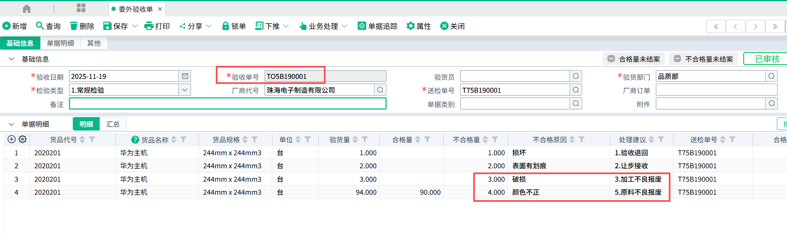Click the 删除 trash toolbar icon
The width and height of the screenshot is (787, 235).
(x=74, y=26)
